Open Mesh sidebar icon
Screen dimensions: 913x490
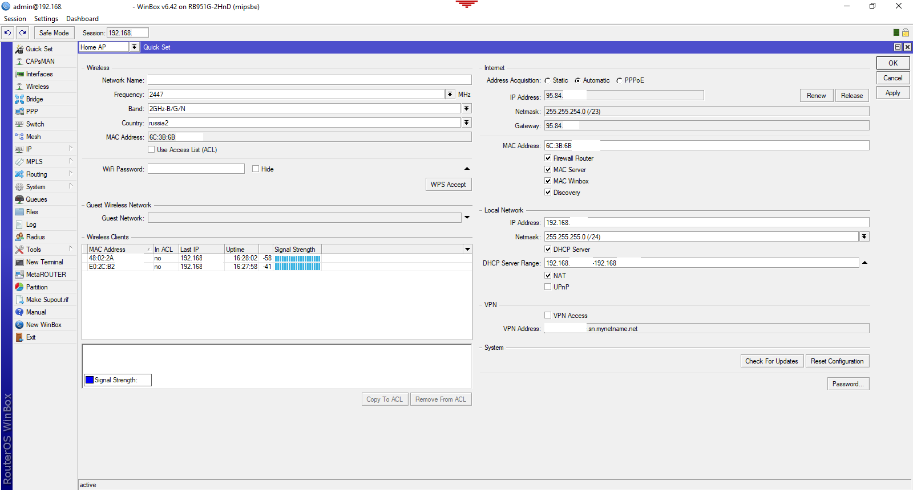pos(19,137)
